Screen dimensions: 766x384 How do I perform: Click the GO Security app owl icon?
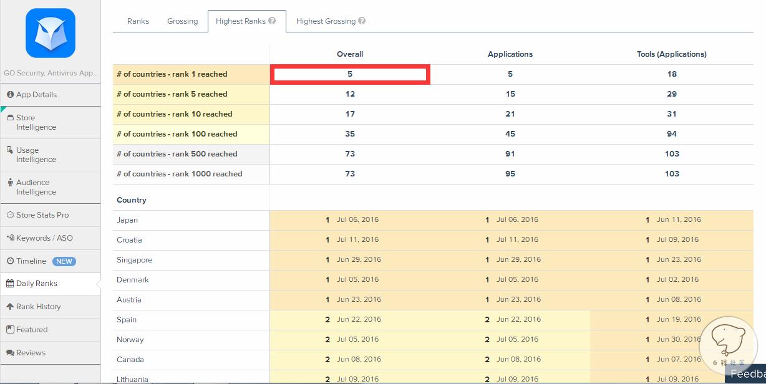[x=51, y=33]
